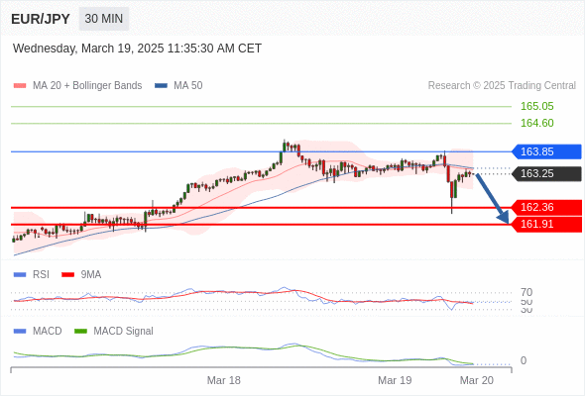The width and height of the screenshot is (585, 396).
Task: Click the 163.25 current price tag
Action: (546, 173)
